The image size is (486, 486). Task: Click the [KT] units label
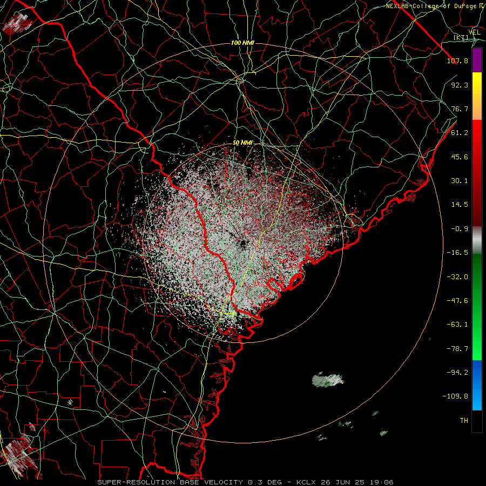pos(461,38)
